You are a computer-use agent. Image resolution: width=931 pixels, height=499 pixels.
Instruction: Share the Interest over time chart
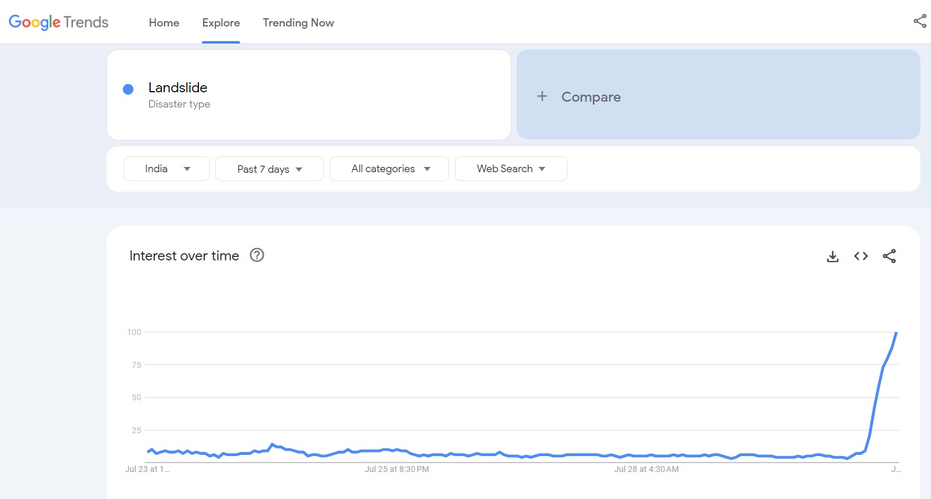point(889,256)
